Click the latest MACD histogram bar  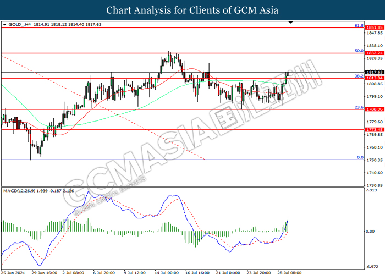(288, 226)
